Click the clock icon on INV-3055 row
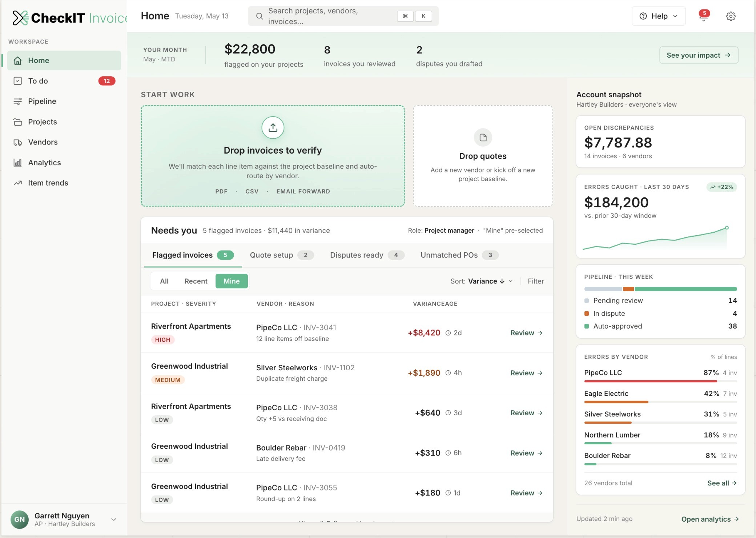Screen dimensions: 756x538 point(448,493)
